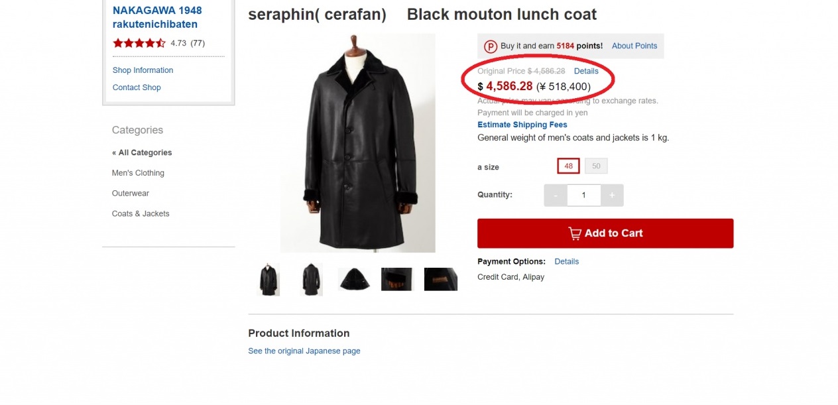
Task: Click the main coat product image
Action: pos(357,143)
